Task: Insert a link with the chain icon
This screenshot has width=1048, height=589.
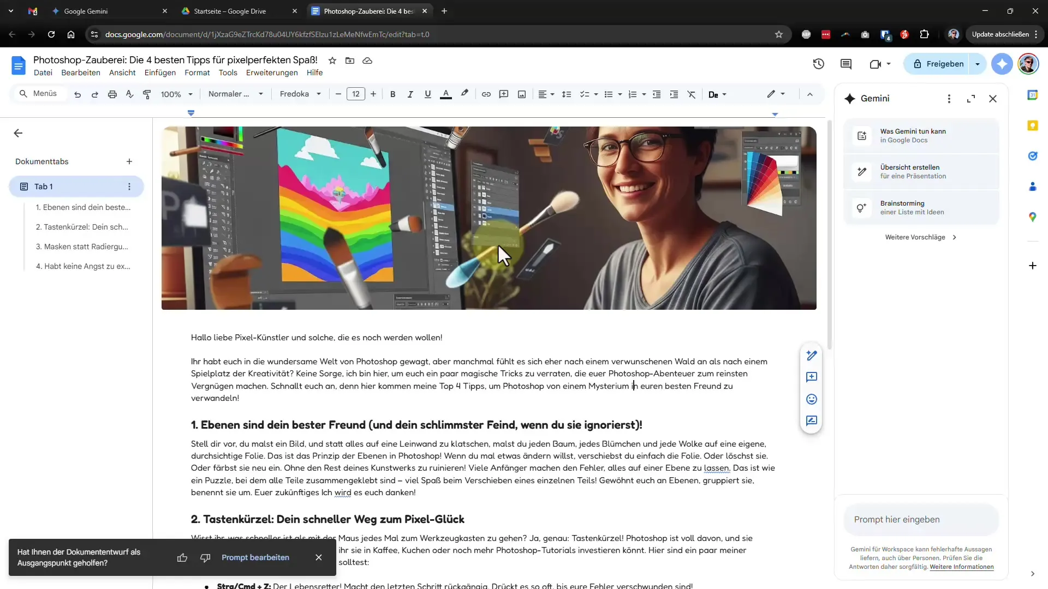Action: (x=486, y=94)
